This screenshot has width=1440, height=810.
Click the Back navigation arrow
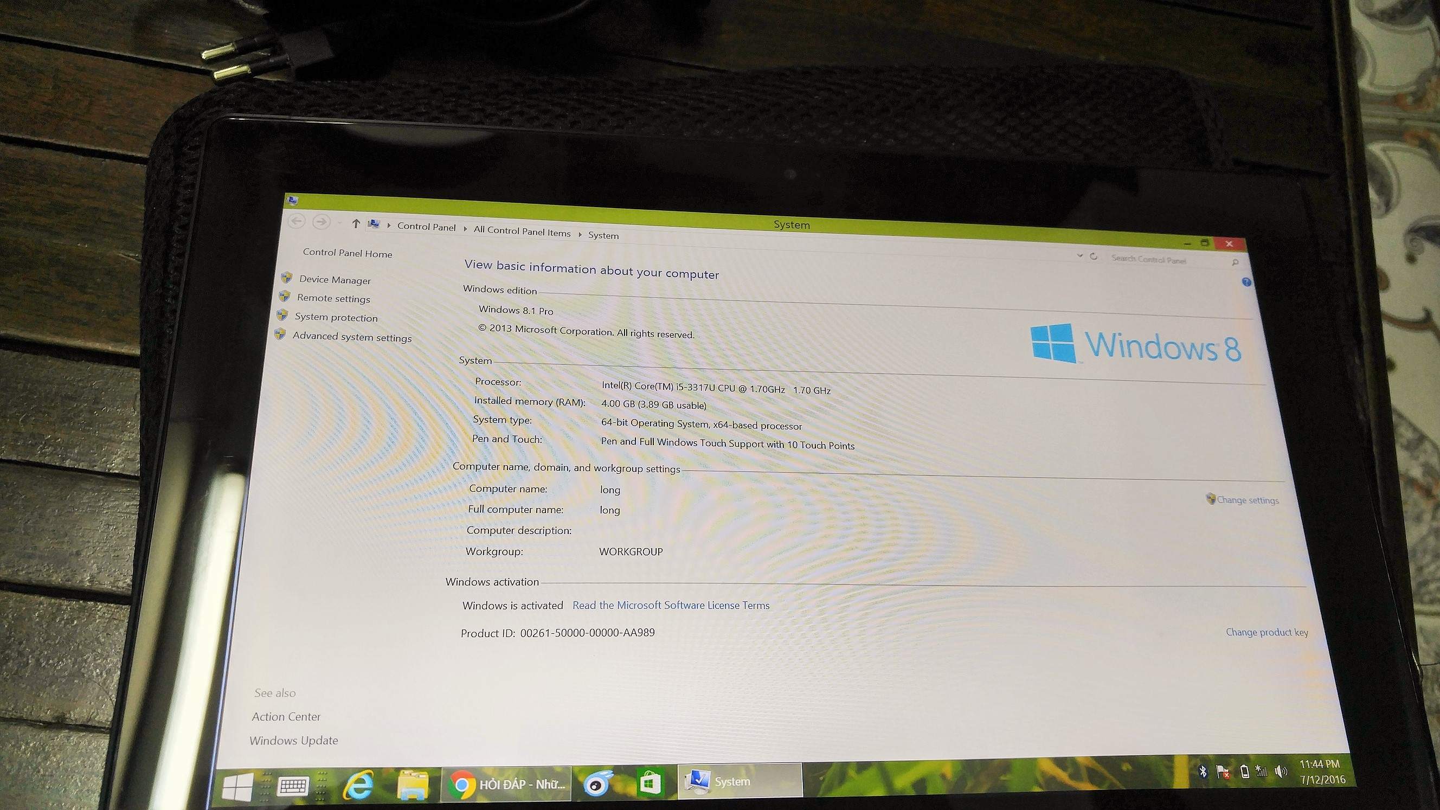click(x=296, y=221)
